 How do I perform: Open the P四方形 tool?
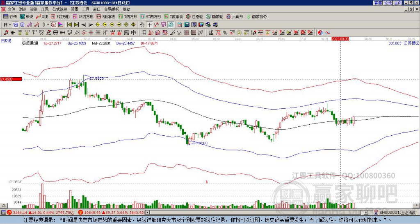[61, 16]
